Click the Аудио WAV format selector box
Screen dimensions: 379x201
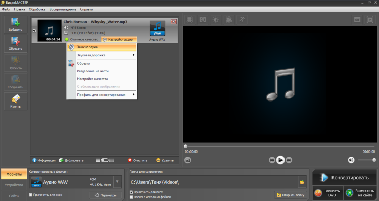point(72,182)
